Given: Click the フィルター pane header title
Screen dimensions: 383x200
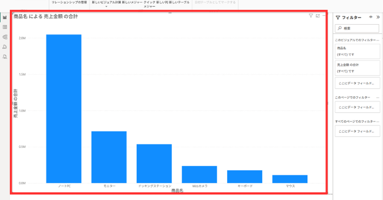Looking at the screenshot, I should (x=352, y=18).
